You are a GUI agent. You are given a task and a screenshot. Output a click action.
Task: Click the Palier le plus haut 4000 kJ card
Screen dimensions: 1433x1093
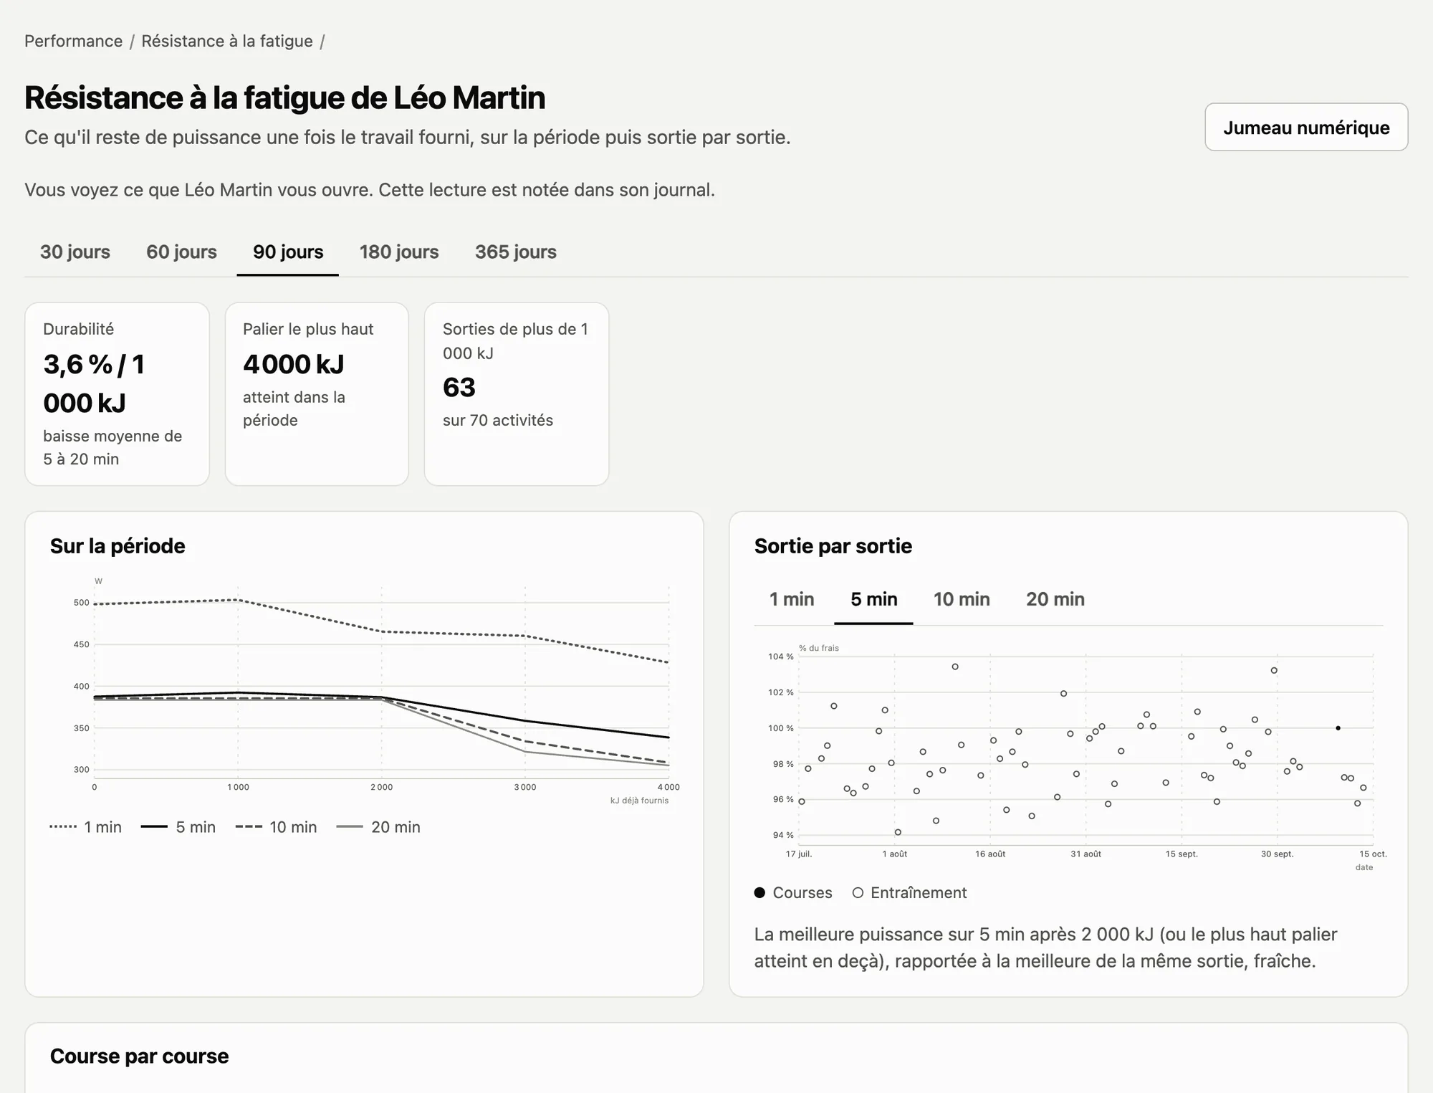317,393
